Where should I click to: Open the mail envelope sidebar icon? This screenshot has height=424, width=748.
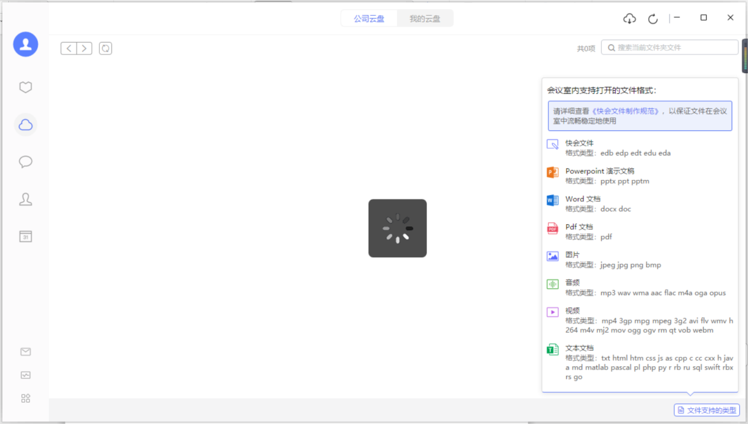pos(25,351)
